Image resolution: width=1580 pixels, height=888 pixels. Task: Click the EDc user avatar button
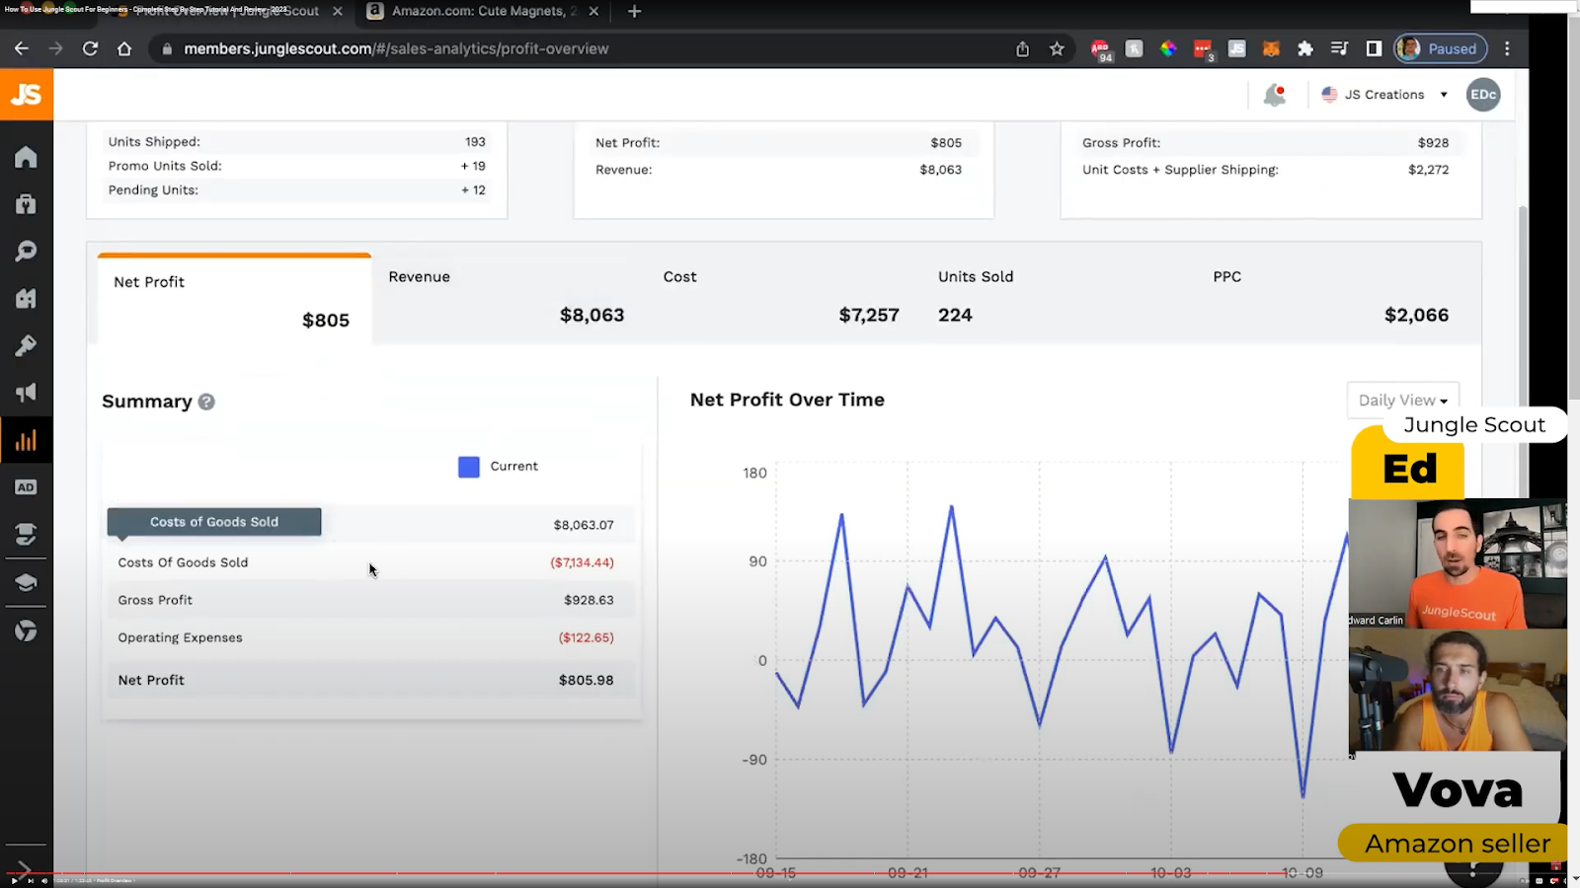(x=1482, y=95)
